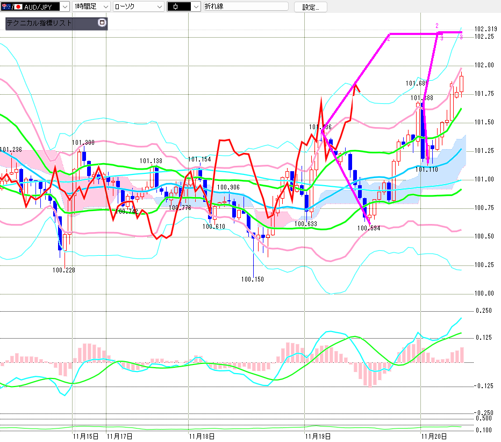Select the 11月19日 date label on the time axis
Screen dimensions: 501x442
318,436
